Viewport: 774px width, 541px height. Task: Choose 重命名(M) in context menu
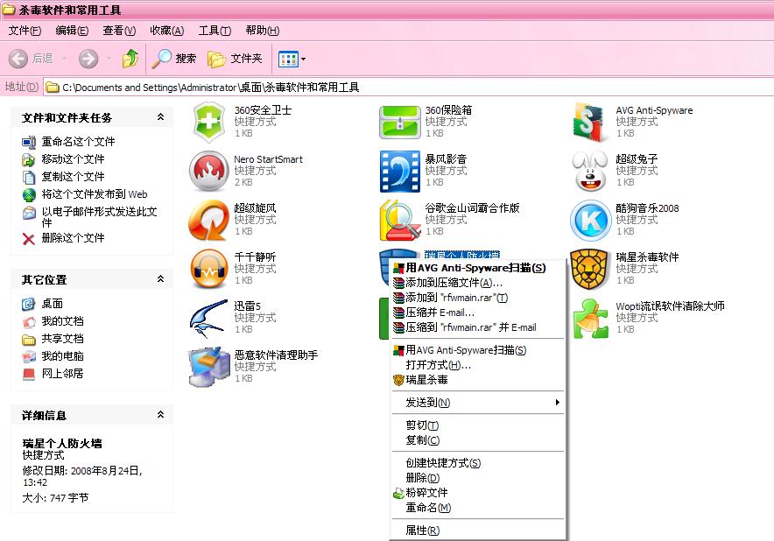478,508
